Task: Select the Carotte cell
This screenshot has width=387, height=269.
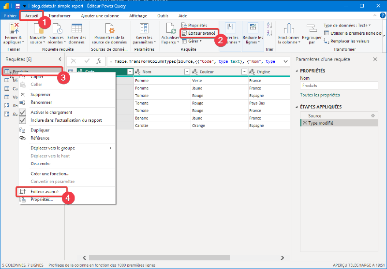Action: [x=162, y=126]
